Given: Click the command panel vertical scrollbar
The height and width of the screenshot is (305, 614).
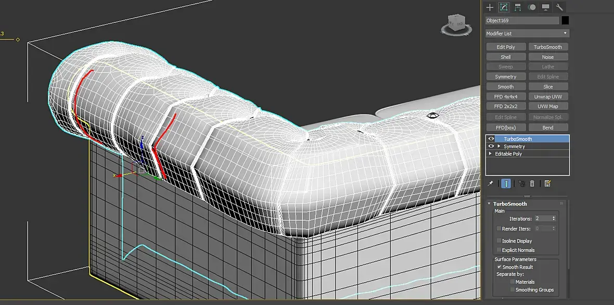Looking at the screenshot, I should (568, 235).
